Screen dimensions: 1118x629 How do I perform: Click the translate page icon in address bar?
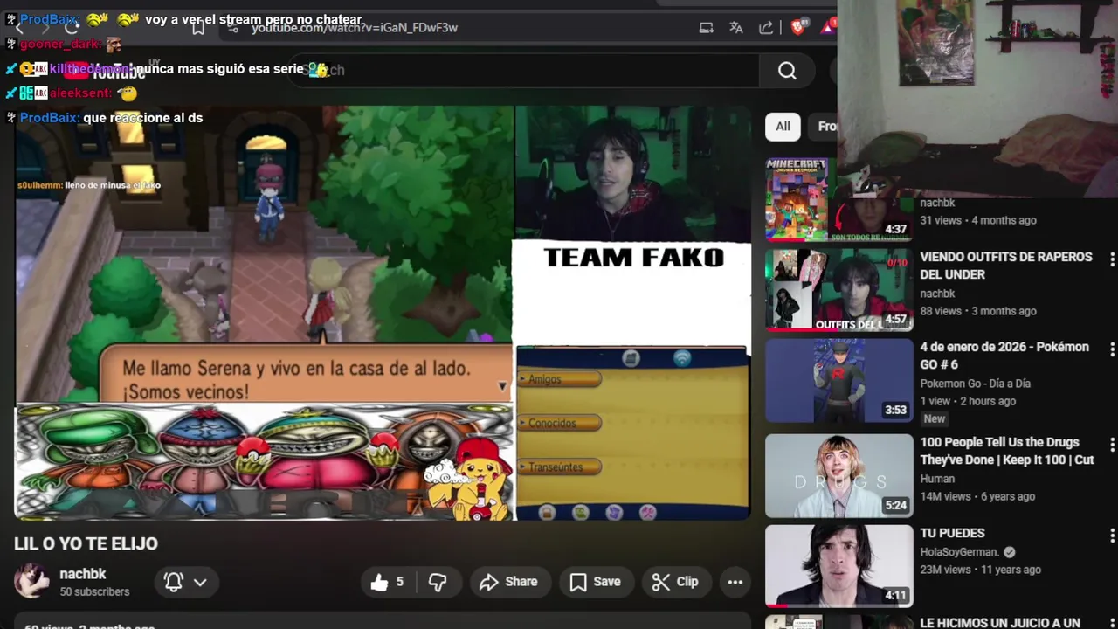coord(736,27)
